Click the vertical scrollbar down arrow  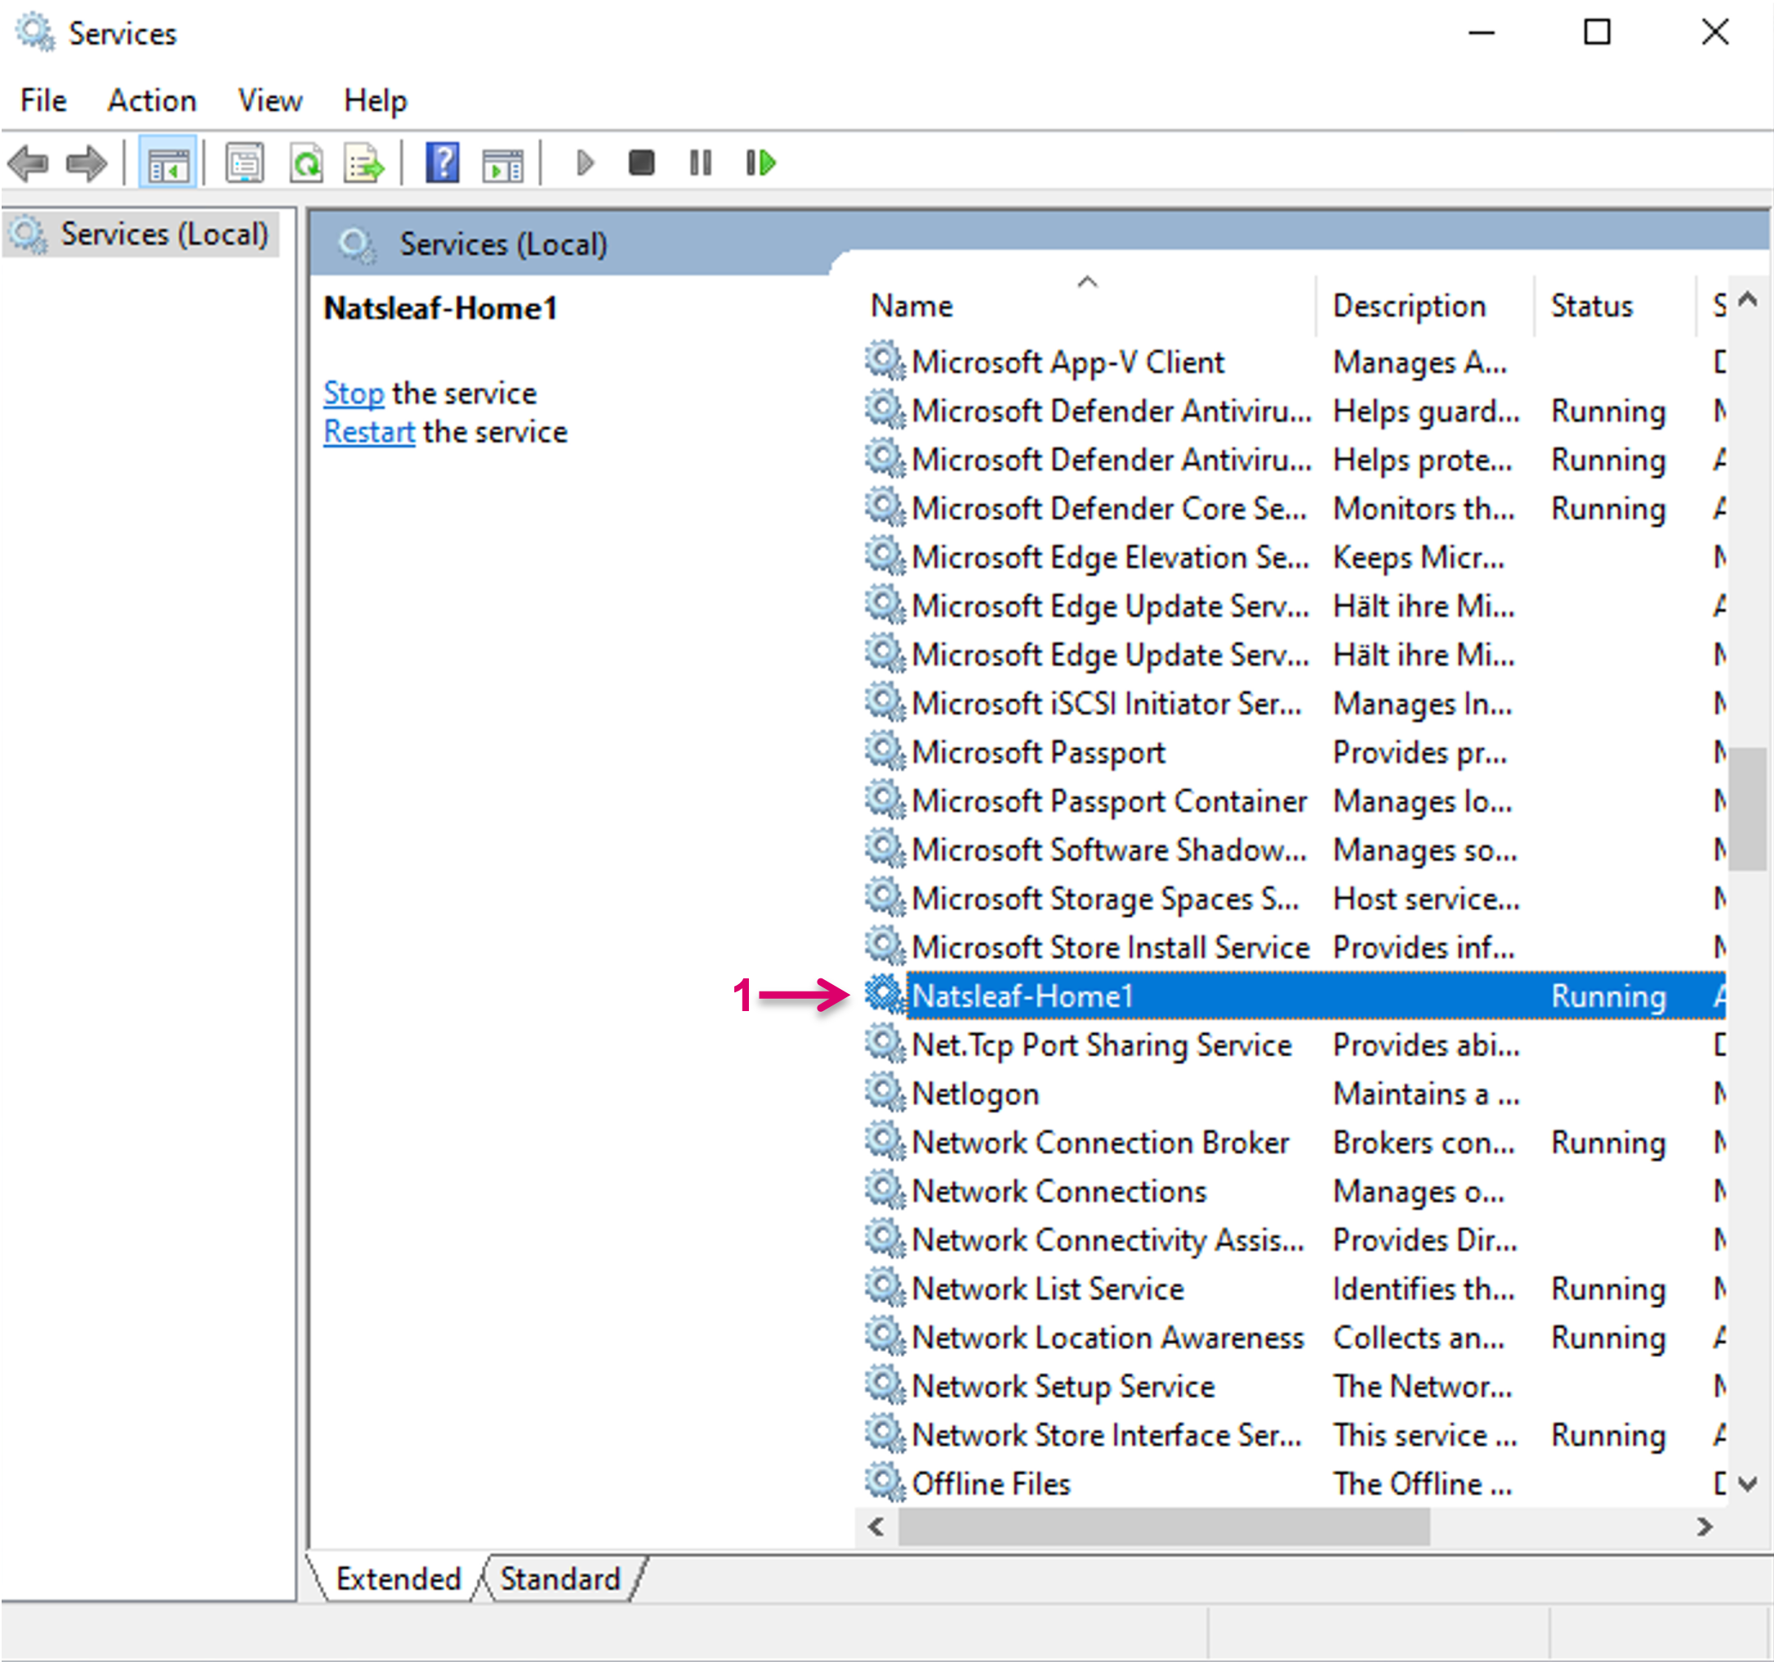1748,1484
